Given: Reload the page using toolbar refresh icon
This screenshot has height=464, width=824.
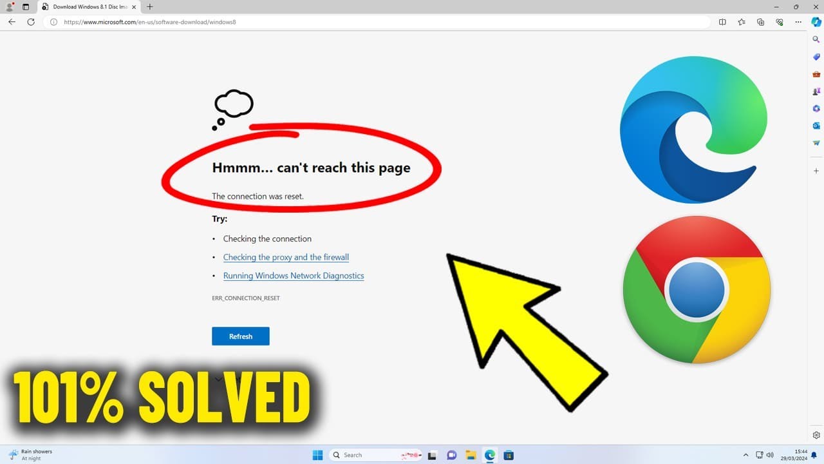Looking at the screenshot, I should tap(30, 22).
